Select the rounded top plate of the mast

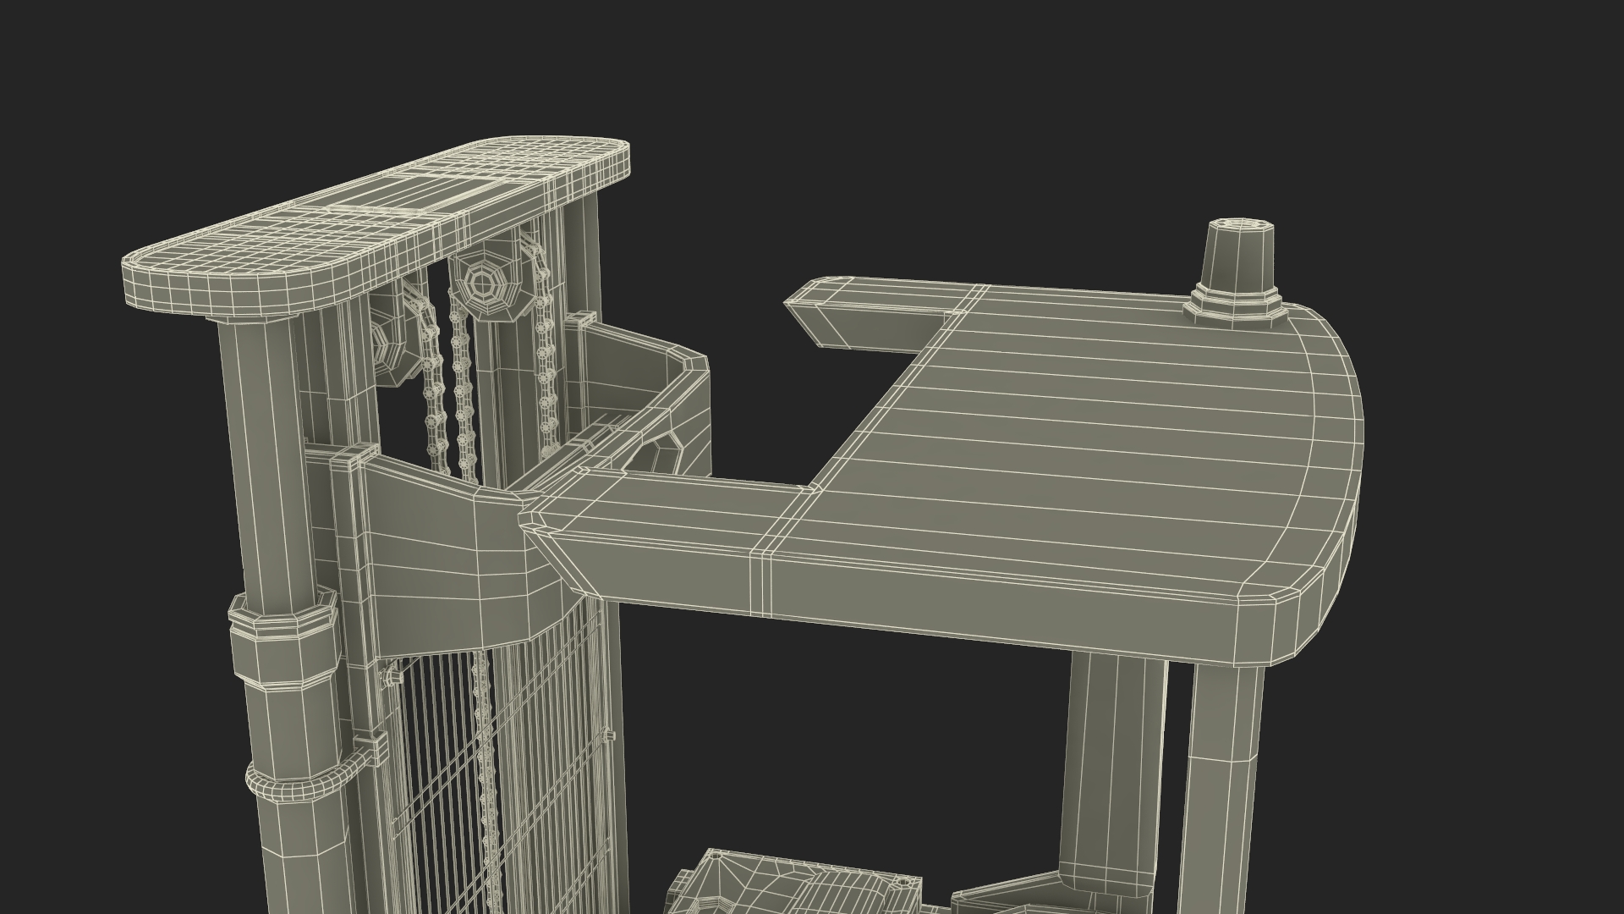(376, 227)
